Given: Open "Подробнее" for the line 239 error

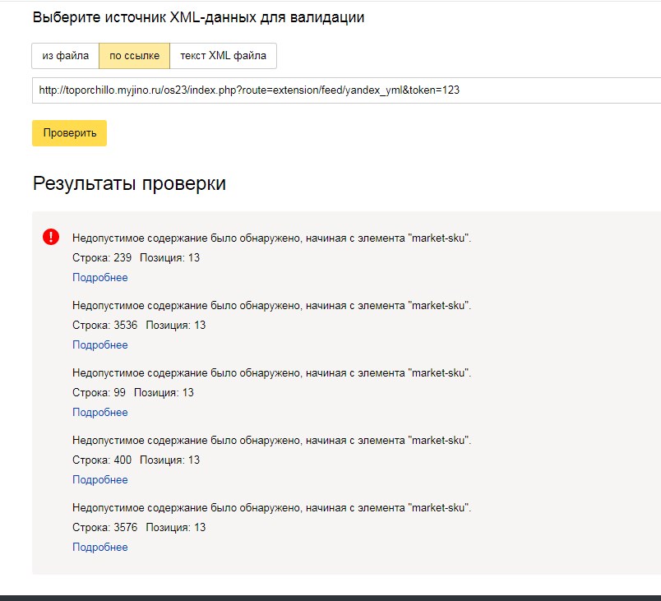Looking at the screenshot, I should click(100, 278).
